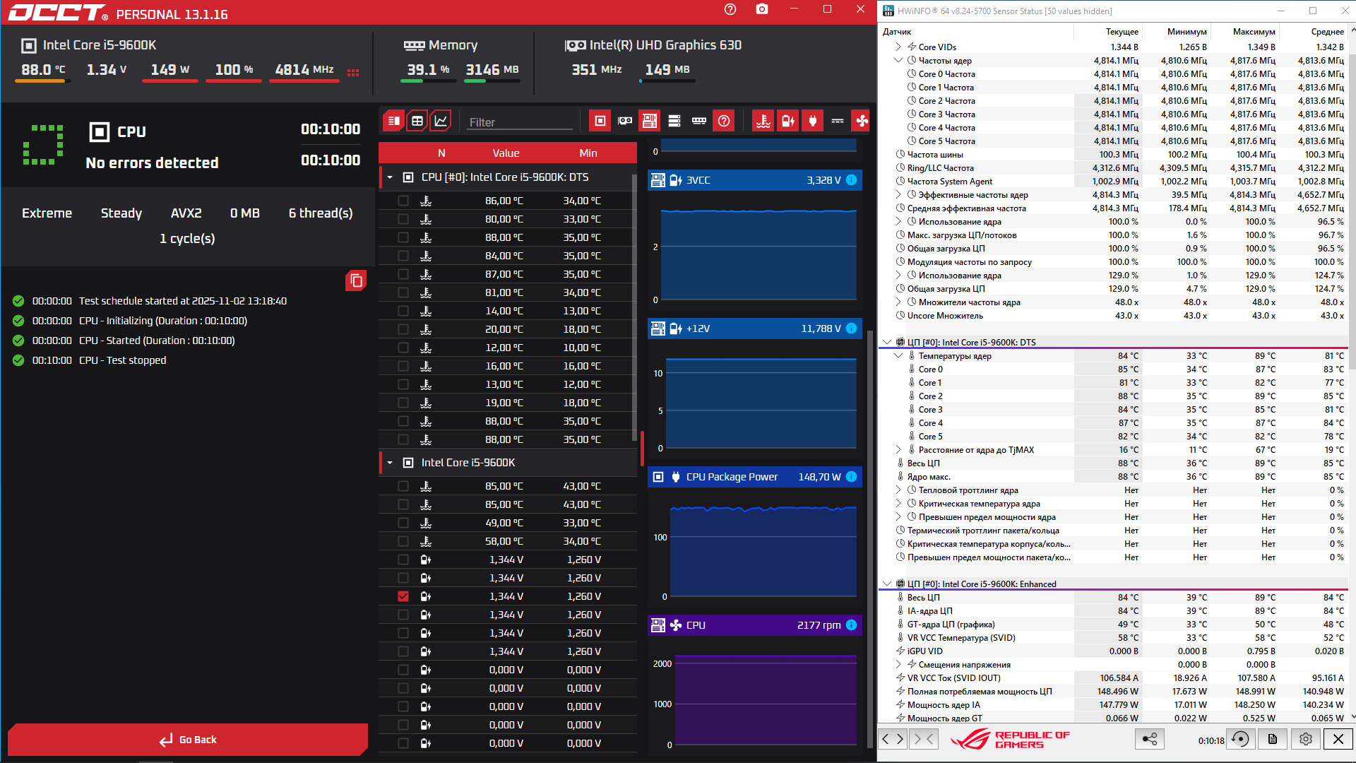The width and height of the screenshot is (1356, 763).
Task: Uncheck the checked 1,344 V voltage row
Action: [403, 596]
